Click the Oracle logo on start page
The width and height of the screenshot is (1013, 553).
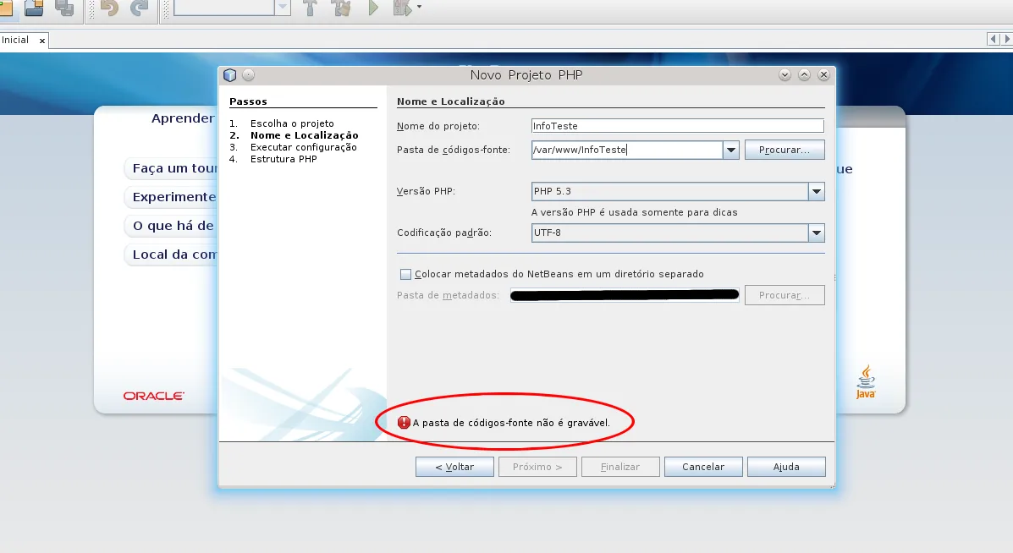pyautogui.click(x=154, y=396)
